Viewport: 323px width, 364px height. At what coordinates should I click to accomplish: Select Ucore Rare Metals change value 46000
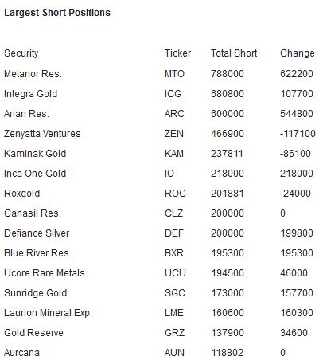point(294,273)
